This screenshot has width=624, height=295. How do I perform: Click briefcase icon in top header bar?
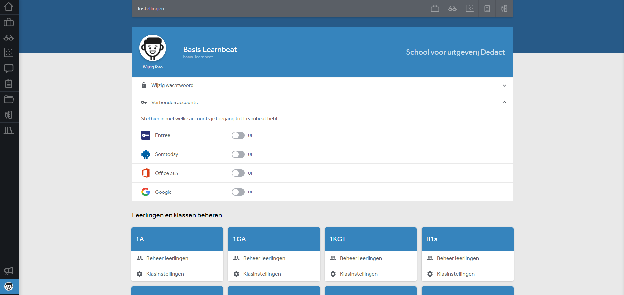(435, 8)
